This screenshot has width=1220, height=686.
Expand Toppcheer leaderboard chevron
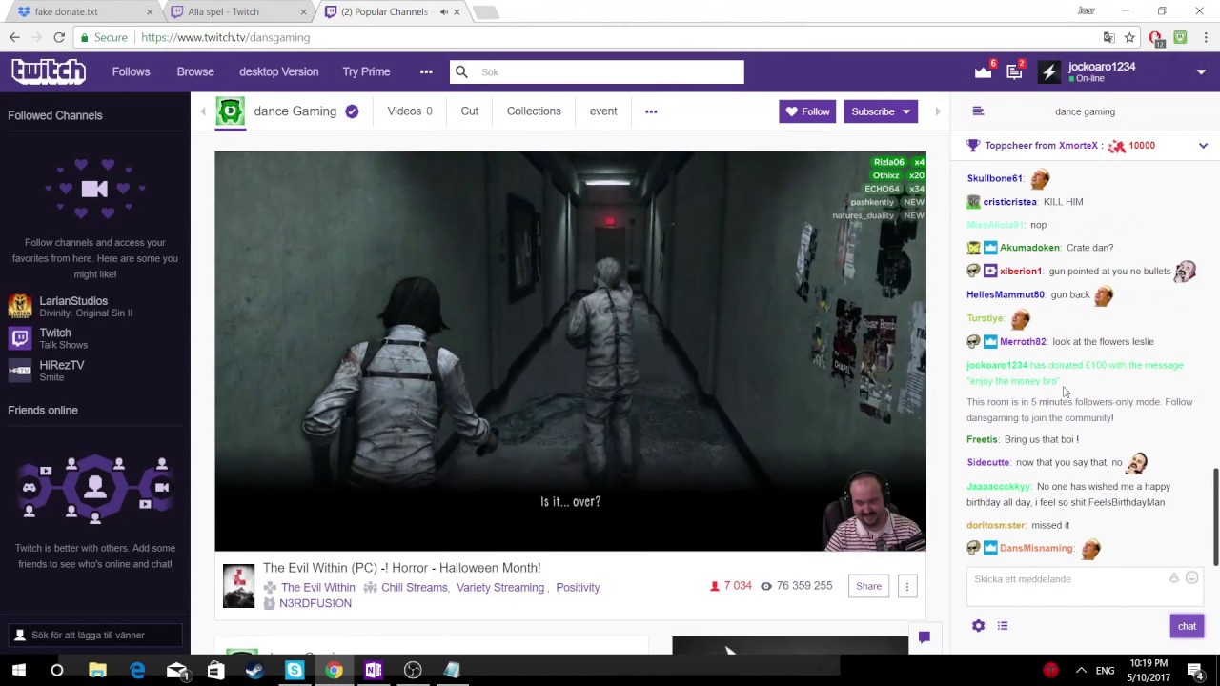1203,146
